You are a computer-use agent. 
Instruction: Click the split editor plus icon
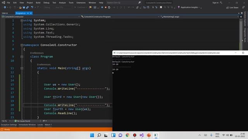point(241,17)
